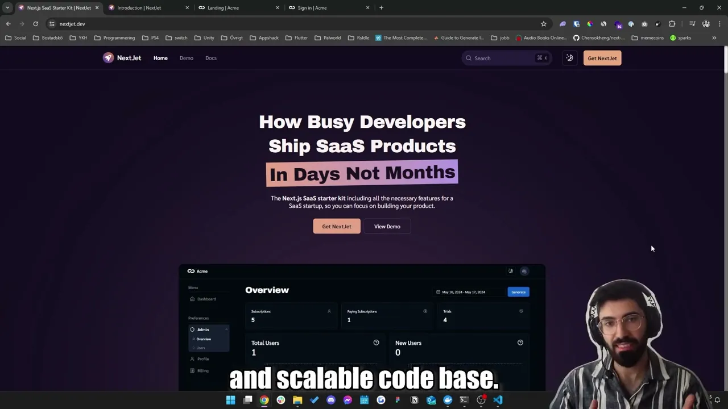Toggle theme icon in Acme dashboard preview
728x409 pixels.
511,271
